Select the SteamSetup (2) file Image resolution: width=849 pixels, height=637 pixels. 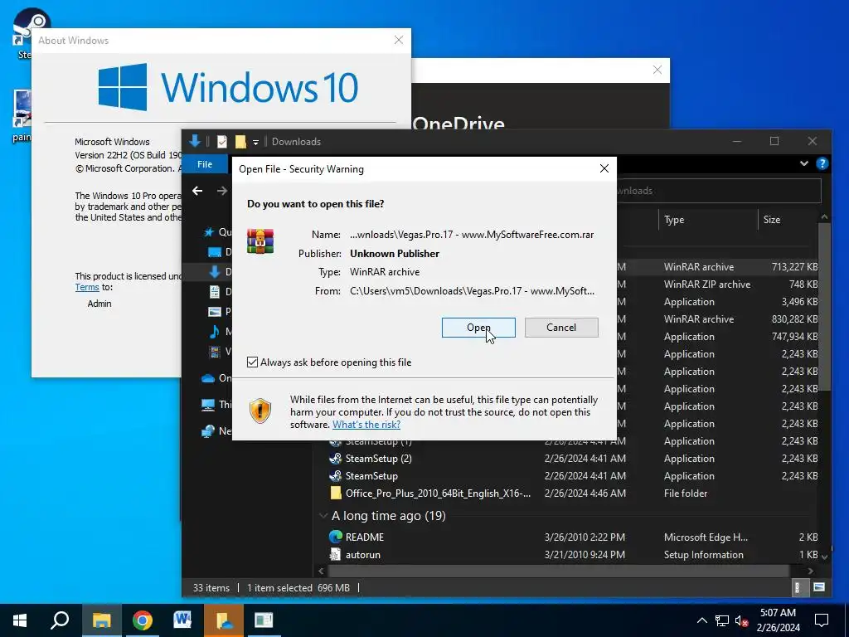coord(378,458)
